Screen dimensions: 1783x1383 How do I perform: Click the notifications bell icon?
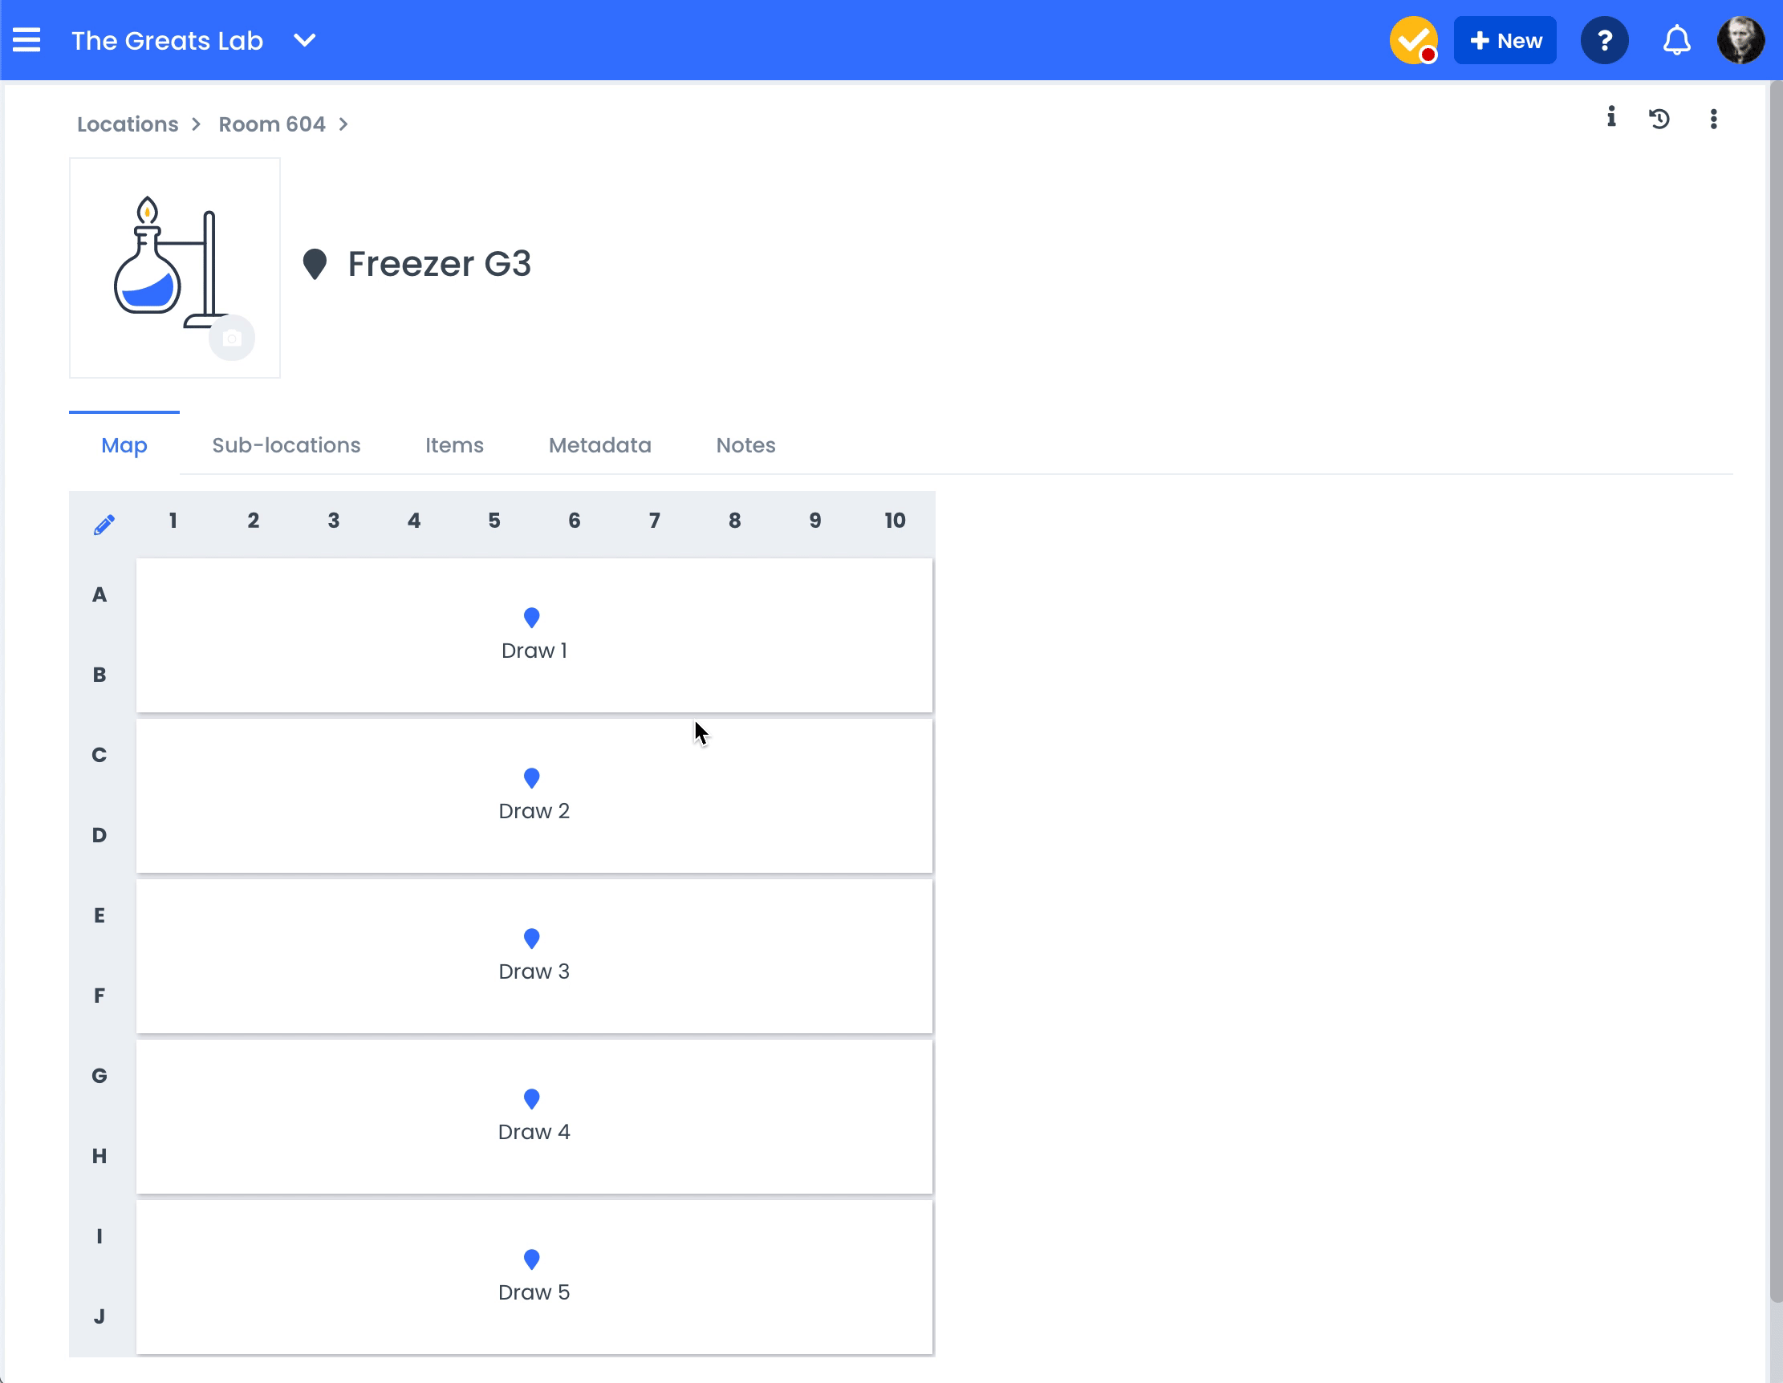[1676, 40]
